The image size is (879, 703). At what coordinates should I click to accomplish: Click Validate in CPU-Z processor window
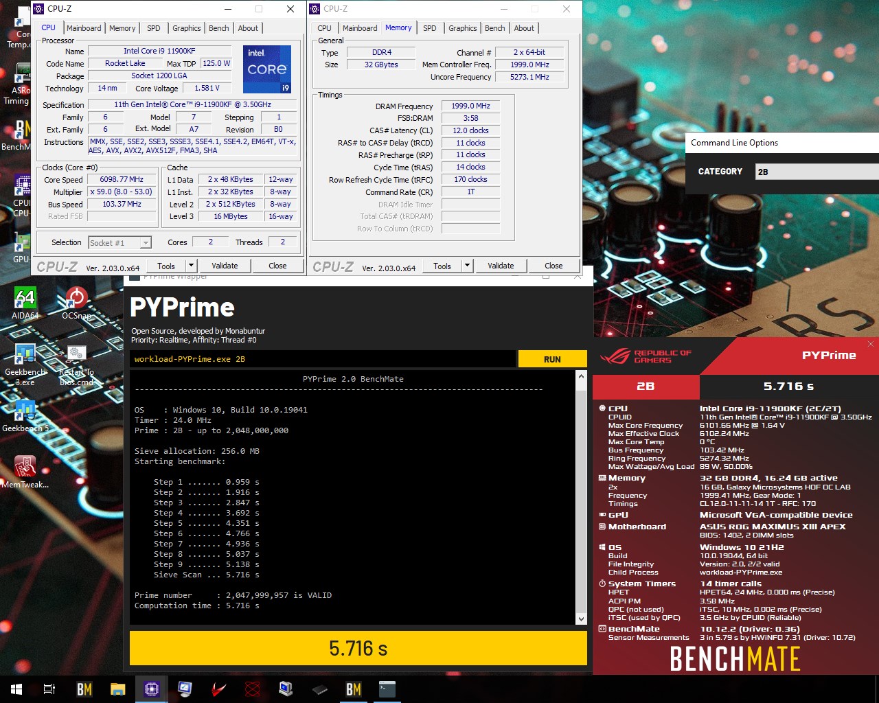pos(225,266)
